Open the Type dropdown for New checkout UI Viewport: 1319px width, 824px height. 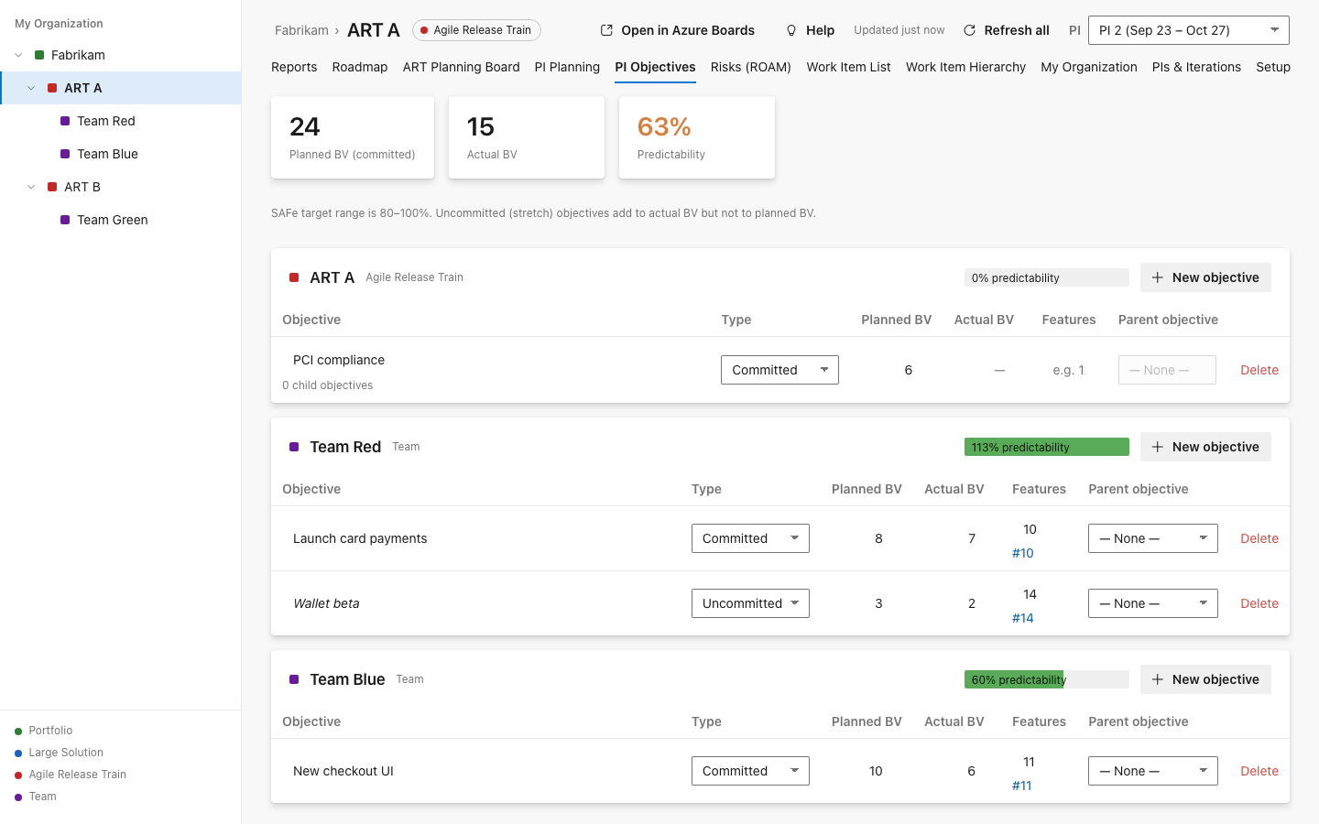(750, 771)
